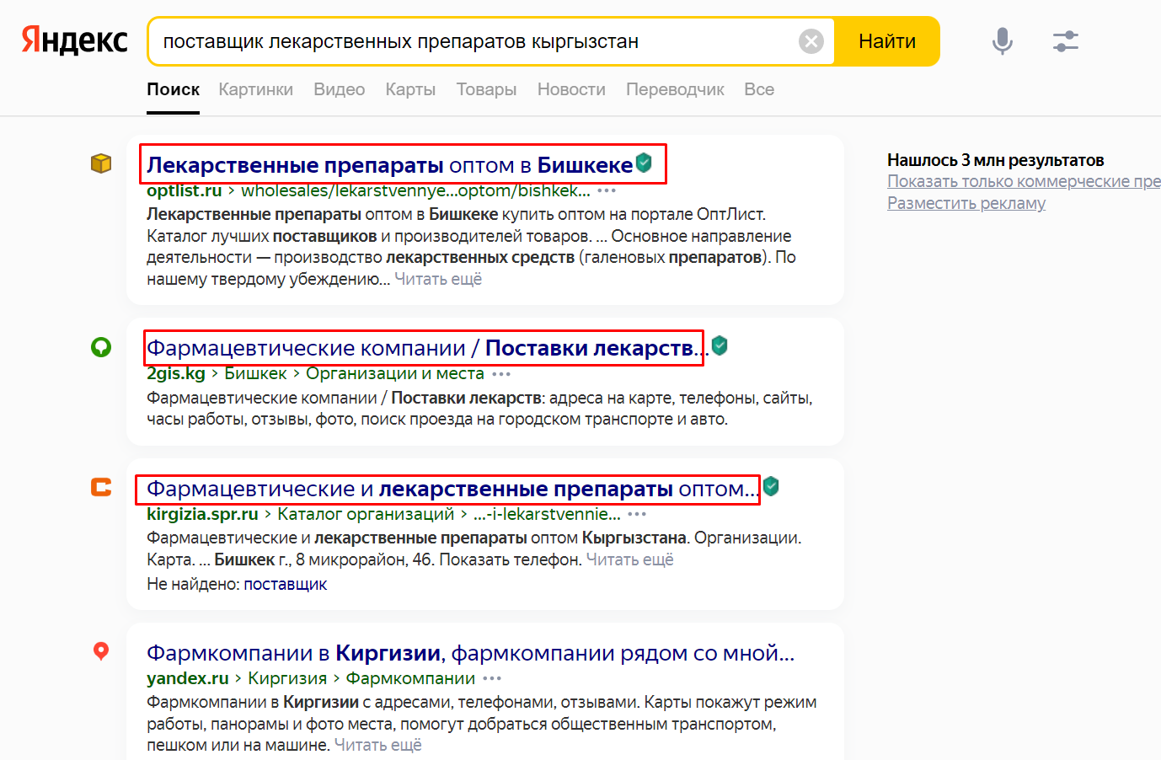Start voice search with the microphone icon
Screen dimensions: 1161x760
pyautogui.click(x=1002, y=41)
